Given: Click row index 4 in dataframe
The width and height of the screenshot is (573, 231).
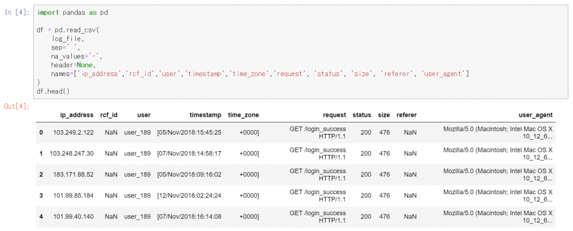Looking at the screenshot, I should (x=41, y=217).
